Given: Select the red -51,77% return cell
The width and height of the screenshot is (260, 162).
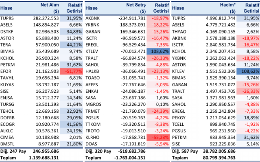Looking at the screenshot, I should pos(71,71).
